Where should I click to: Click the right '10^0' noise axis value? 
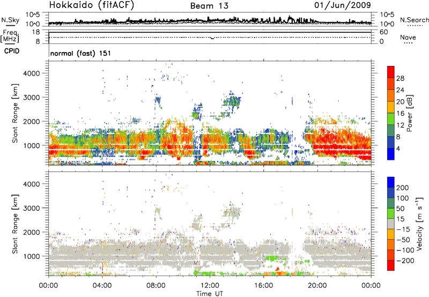387,24
